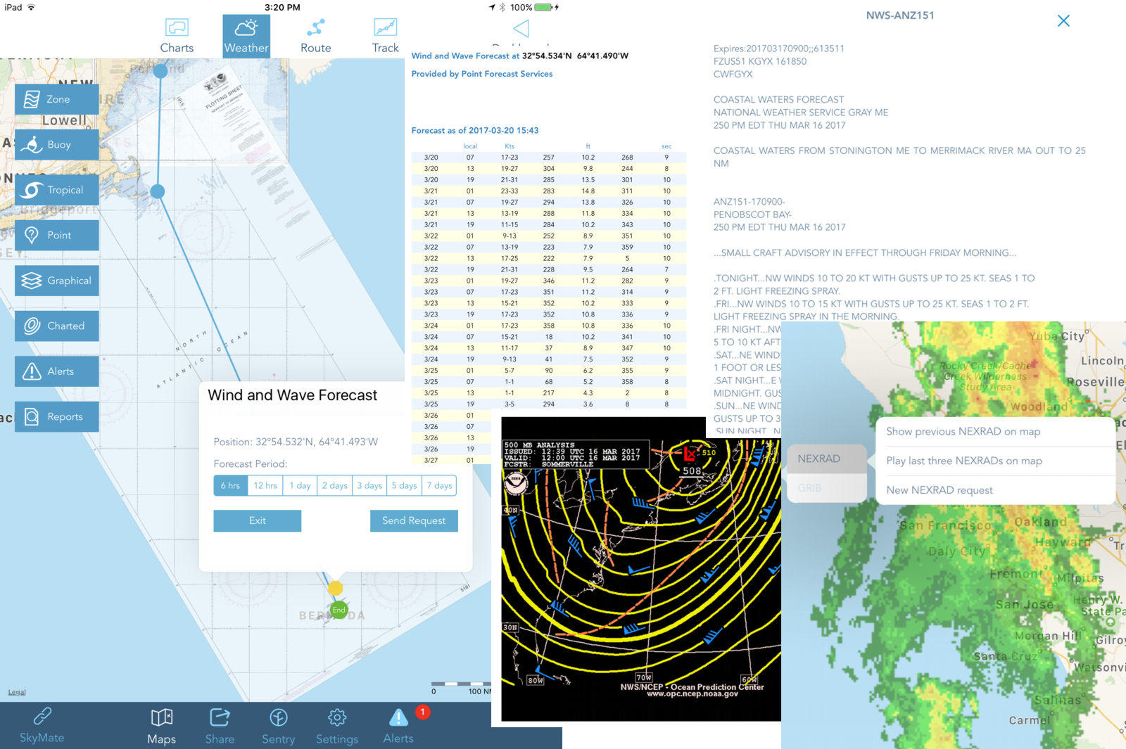Click the NWS-ANZ151 title
1126x749 pixels.
tap(900, 15)
